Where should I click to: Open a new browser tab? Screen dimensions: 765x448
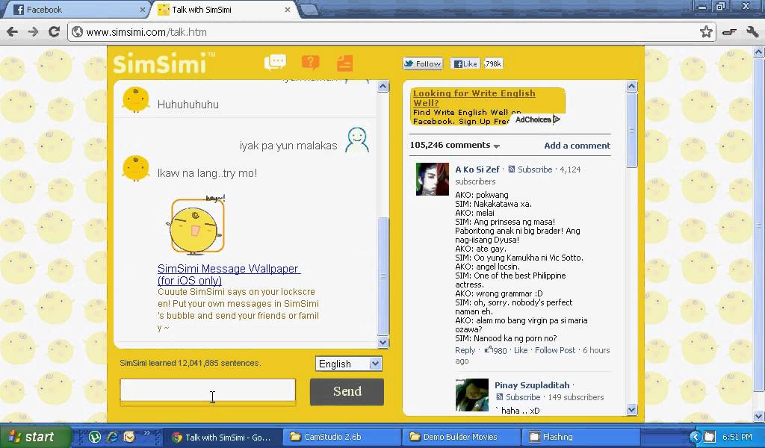309,10
